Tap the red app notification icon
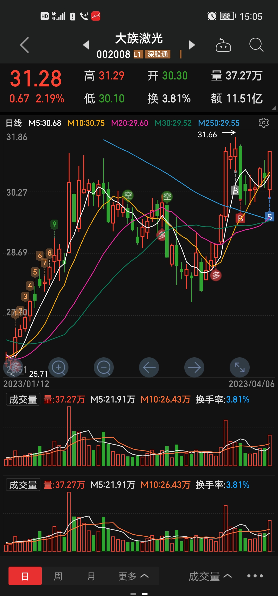This screenshot has width=278, height=596. [96, 16]
